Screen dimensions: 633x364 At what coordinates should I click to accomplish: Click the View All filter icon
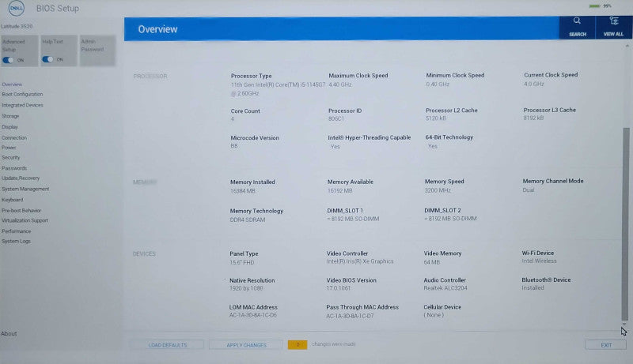point(614,28)
